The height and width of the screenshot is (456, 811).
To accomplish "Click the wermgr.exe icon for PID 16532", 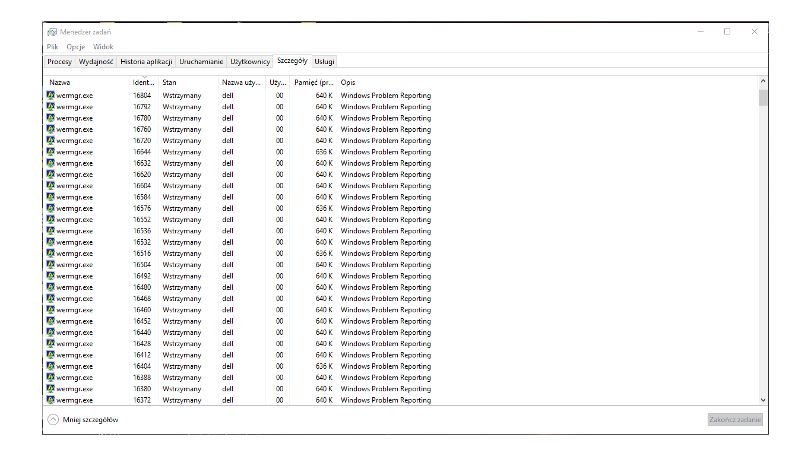I will pos(50,242).
